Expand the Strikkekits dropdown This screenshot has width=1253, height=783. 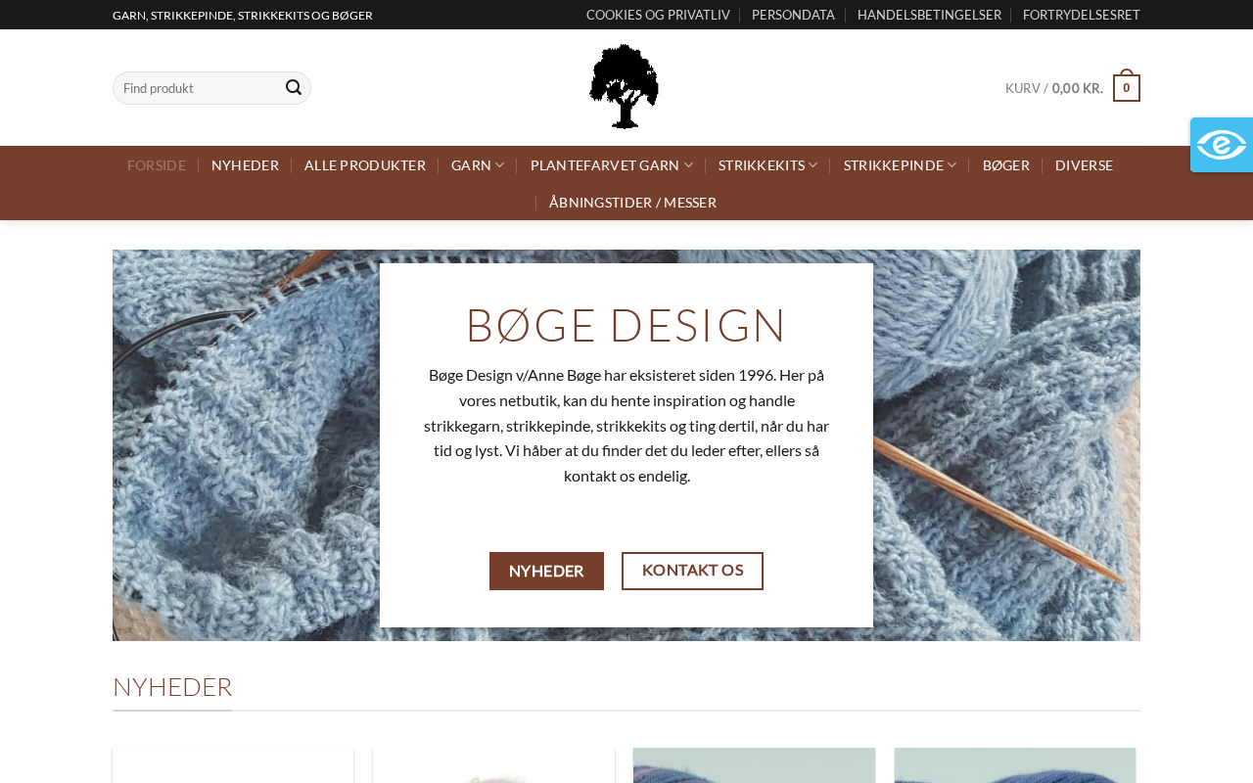tap(768, 165)
